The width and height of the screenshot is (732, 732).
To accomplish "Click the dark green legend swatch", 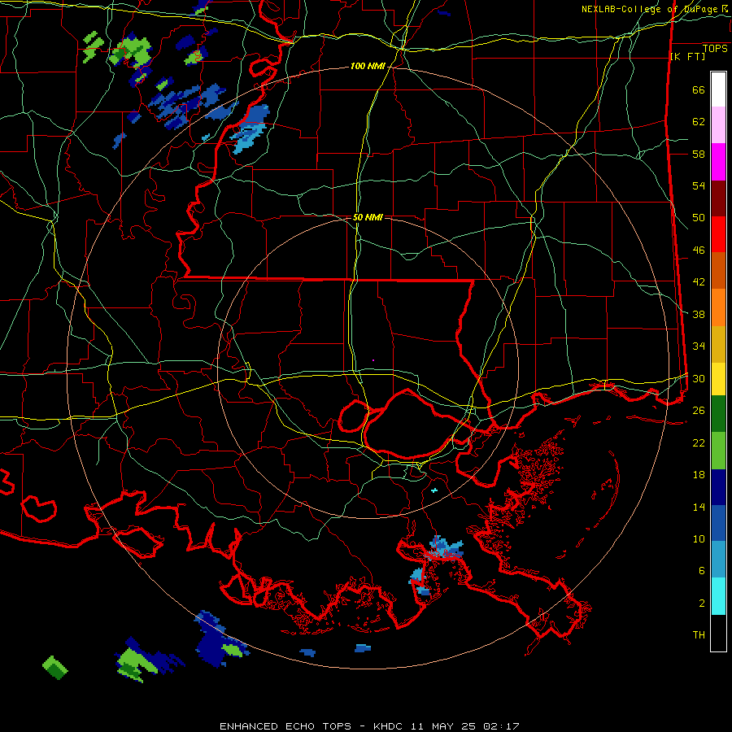I will 718,414.
